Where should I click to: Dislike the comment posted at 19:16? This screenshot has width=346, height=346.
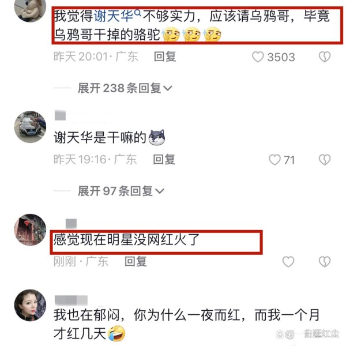tap(325, 160)
